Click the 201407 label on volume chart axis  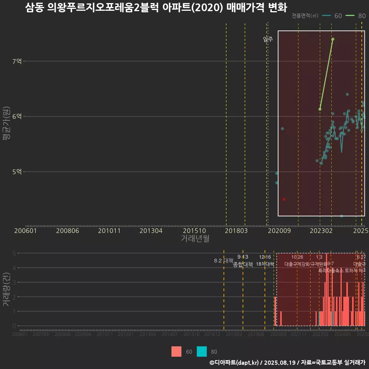[170, 334]
